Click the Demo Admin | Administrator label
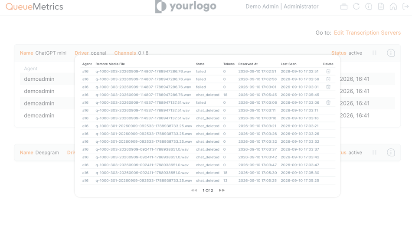The width and height of the screenshot is (412, 230). [x=282, y=7]
